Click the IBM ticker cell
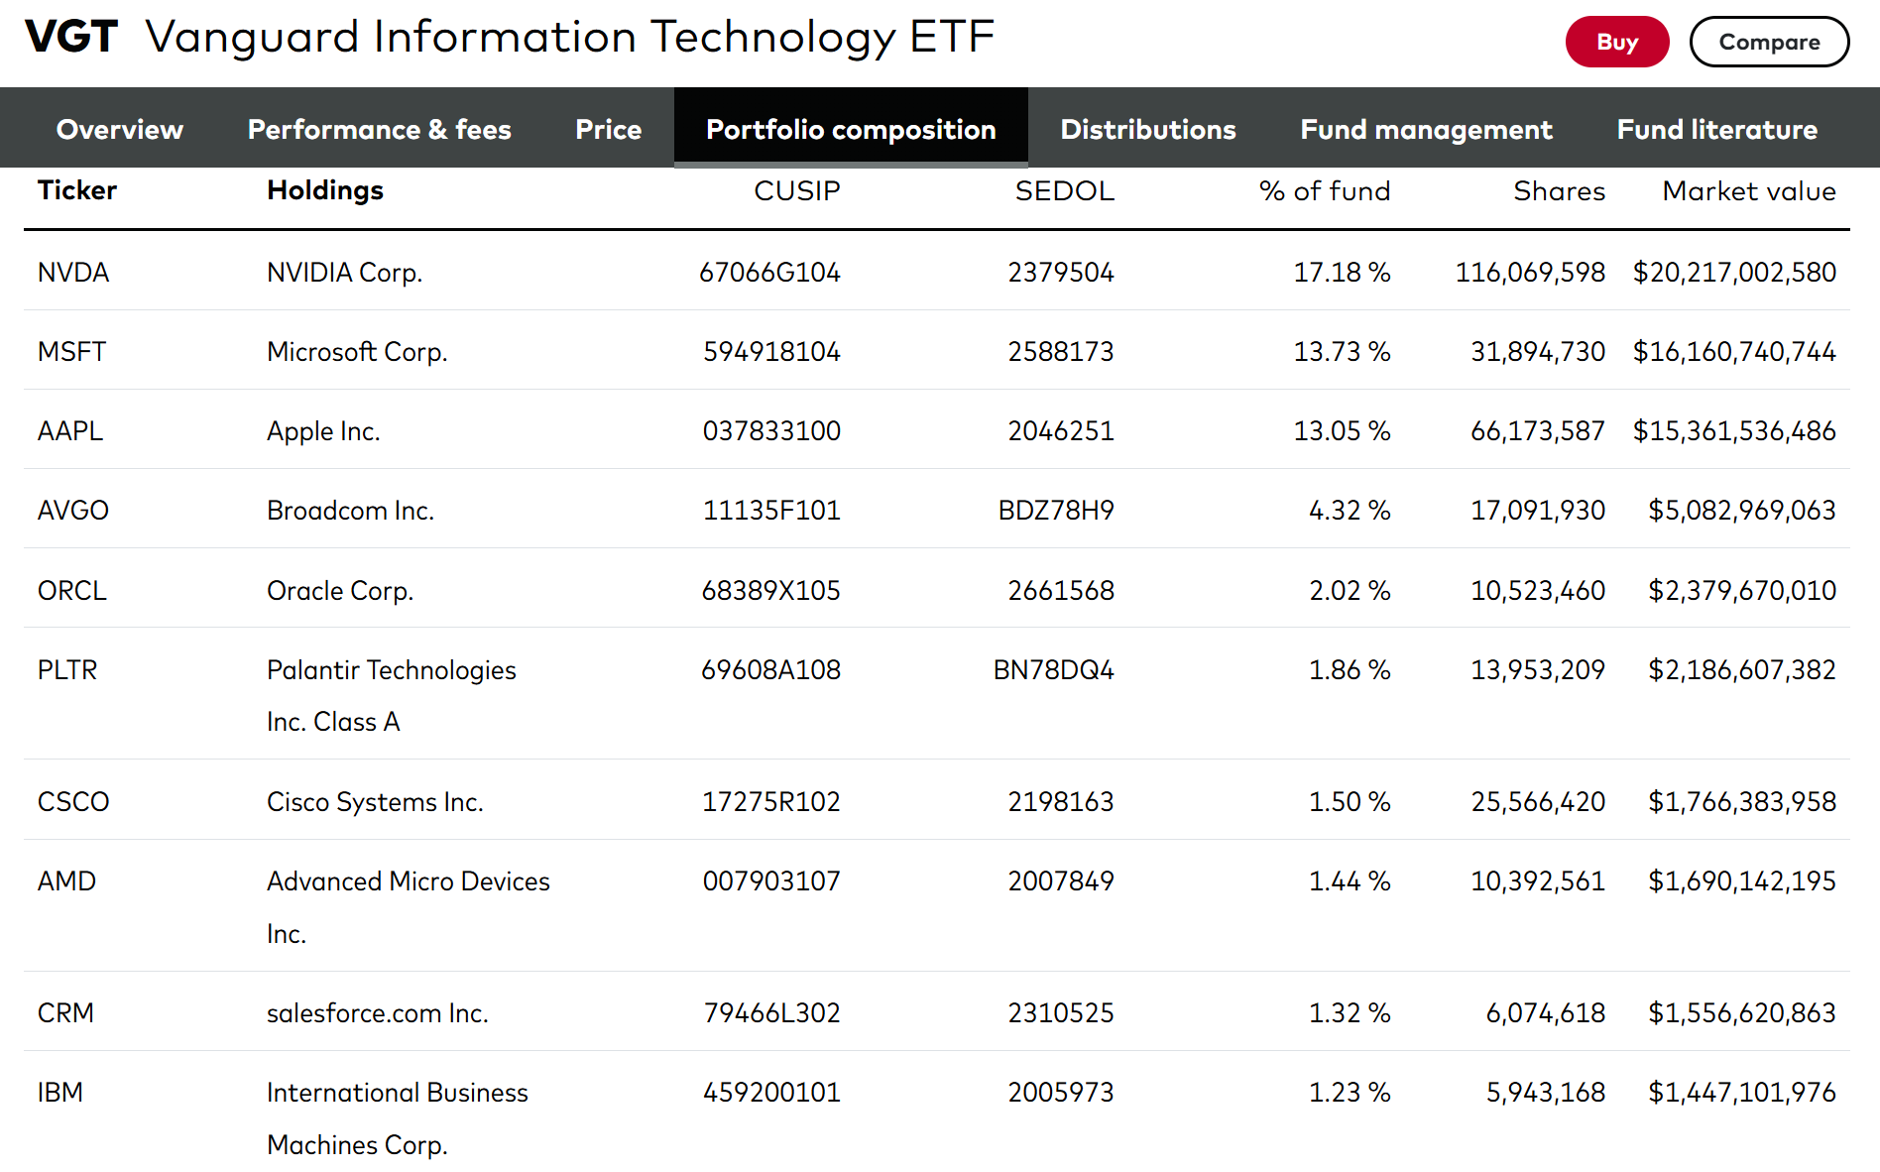The image size is (1880, 1172). (x=60, y=1092)
